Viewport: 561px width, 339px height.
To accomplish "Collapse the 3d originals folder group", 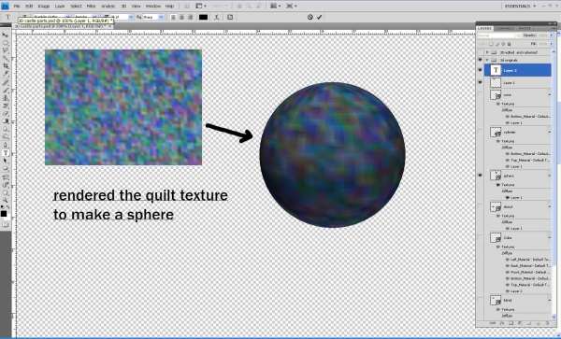I will (x=487, y=60).
